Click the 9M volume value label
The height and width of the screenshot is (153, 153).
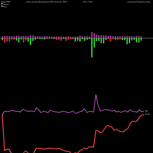click(146, 111)
